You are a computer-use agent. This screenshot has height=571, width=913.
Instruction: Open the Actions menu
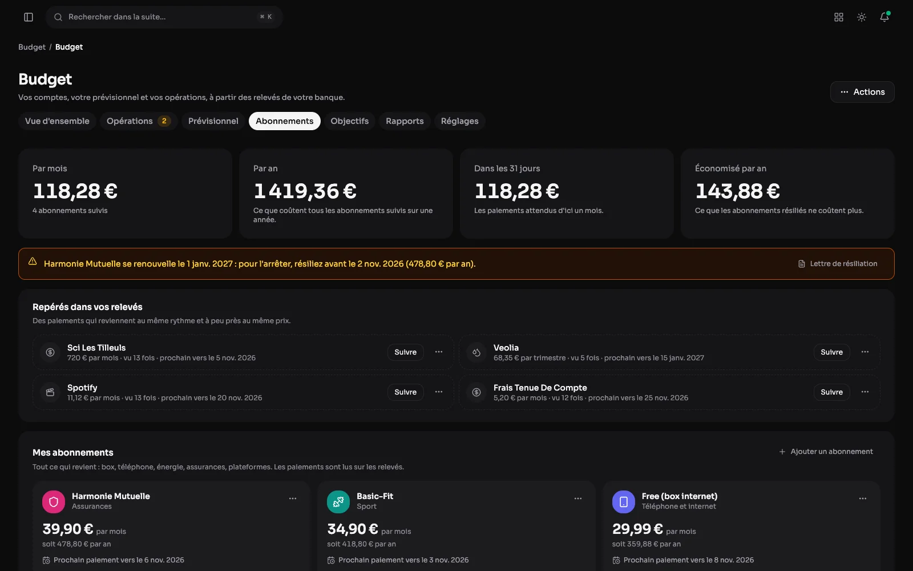point(862,92)
